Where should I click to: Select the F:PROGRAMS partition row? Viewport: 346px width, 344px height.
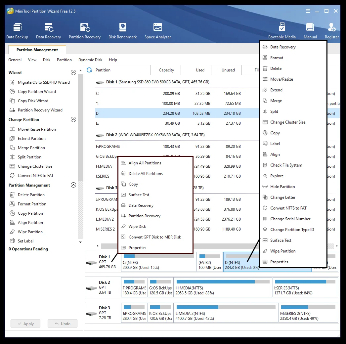coord(177,147)
